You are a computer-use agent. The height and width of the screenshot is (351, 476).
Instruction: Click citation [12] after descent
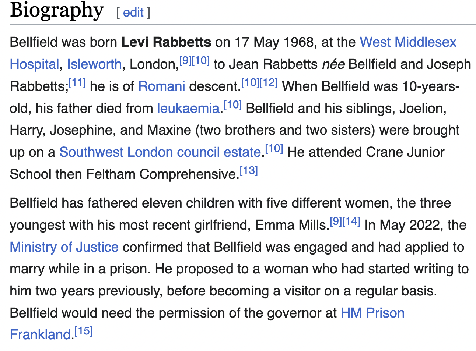(x=269, y=83)
